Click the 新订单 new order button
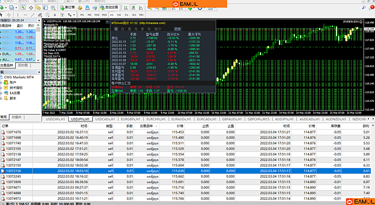375x205 pixels. click(x=68, y=7)
